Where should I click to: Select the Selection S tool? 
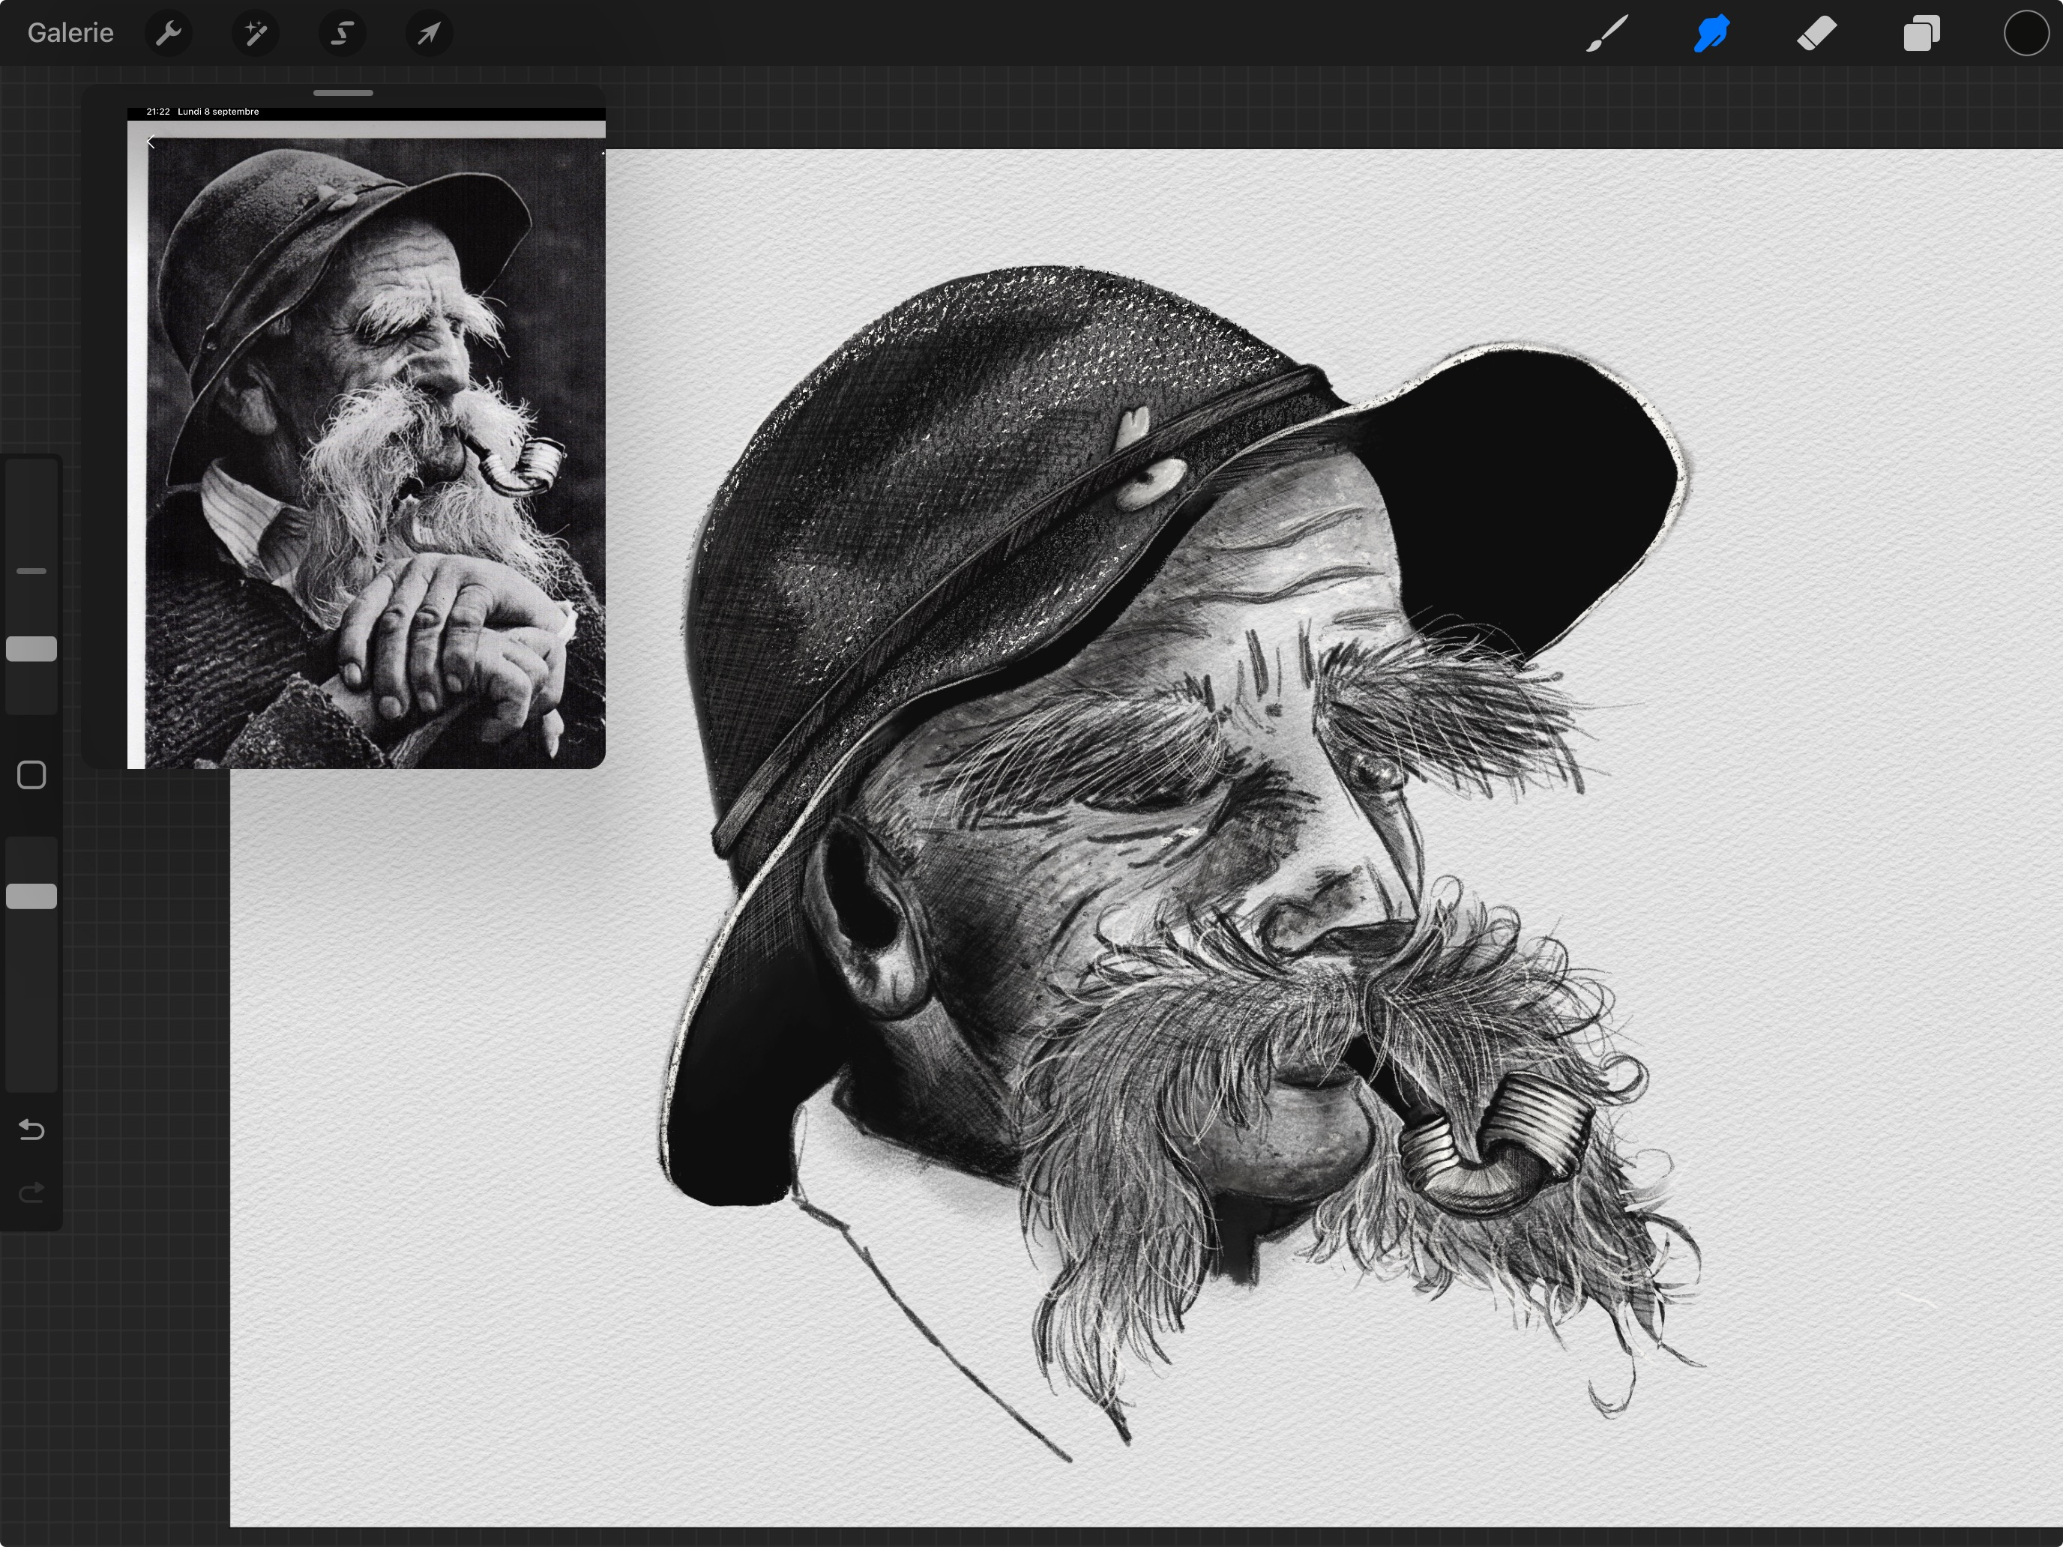[x=343, y=34]
